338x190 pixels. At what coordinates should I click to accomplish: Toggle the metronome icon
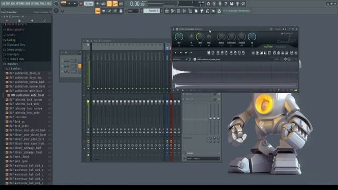click(98, 4)
